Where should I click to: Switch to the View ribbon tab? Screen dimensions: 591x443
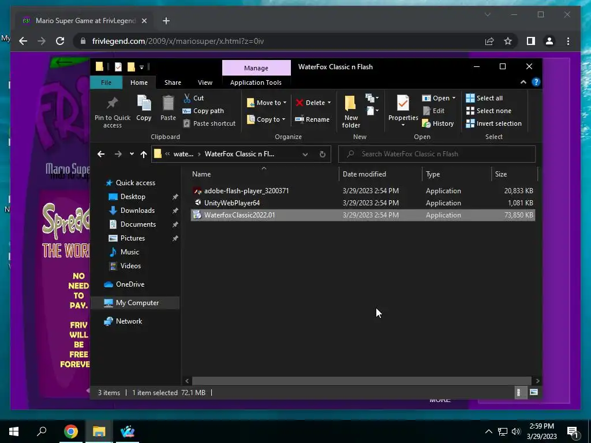click(x=205, y=82)
